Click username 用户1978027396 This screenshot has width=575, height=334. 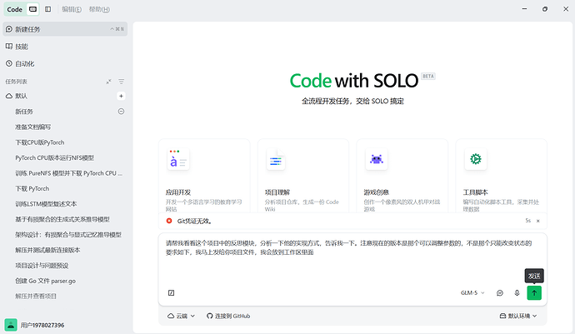click(42, 325)
